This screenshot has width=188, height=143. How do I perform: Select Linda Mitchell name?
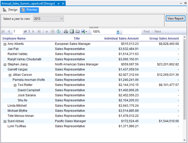coord(17,106)
